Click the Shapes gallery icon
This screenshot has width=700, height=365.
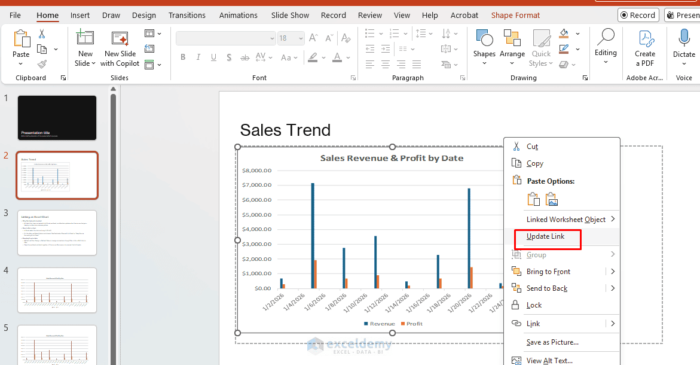point(484,38)
